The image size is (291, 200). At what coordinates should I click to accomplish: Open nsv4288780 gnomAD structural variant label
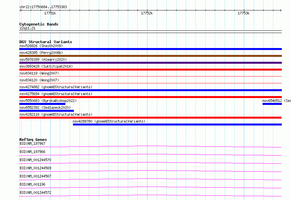point(109,121)
